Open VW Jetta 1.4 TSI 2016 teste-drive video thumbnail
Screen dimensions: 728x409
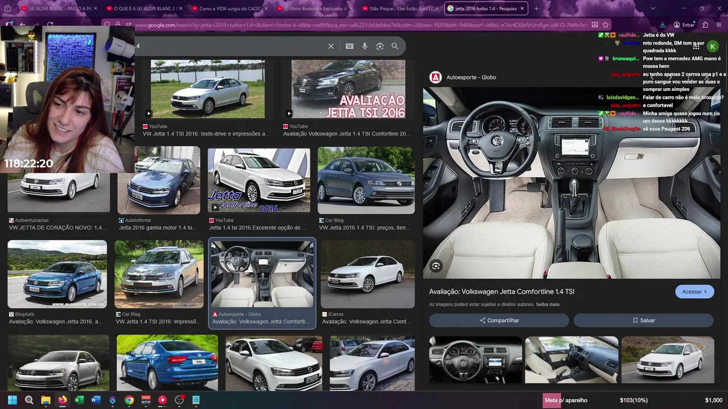click(x=208, y=89)
